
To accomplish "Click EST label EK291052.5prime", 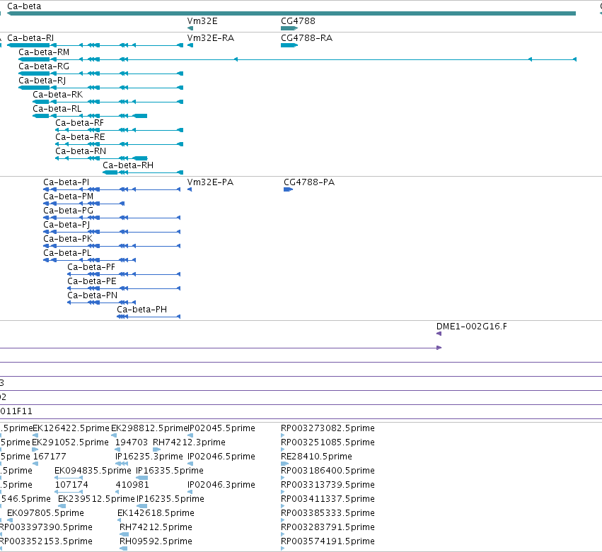I will [70, 442].
